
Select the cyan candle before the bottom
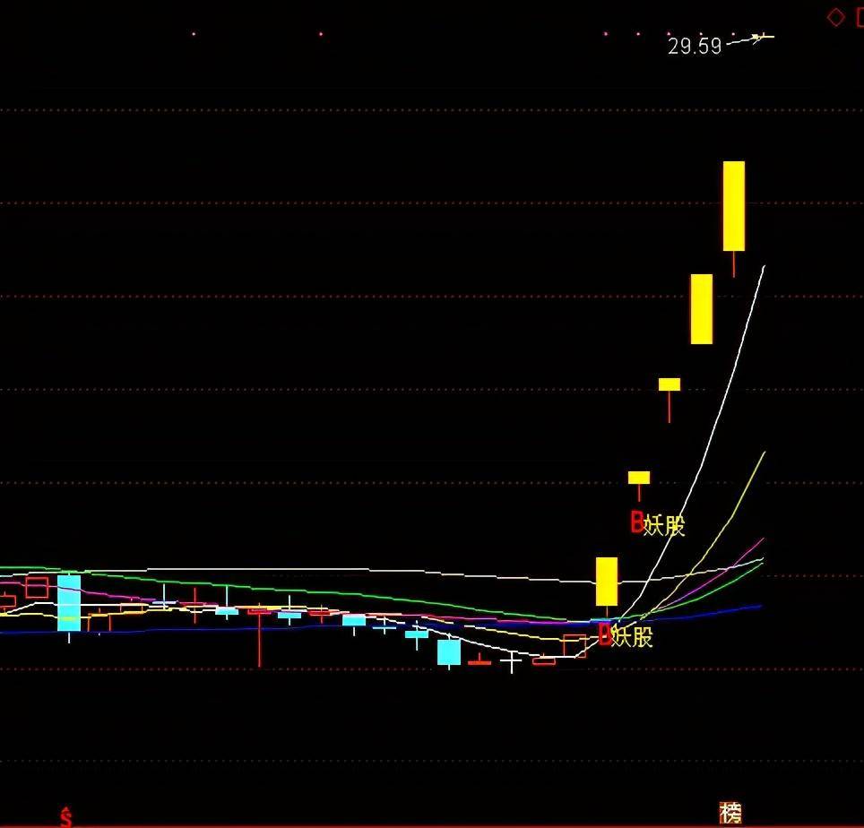point(449,652)
